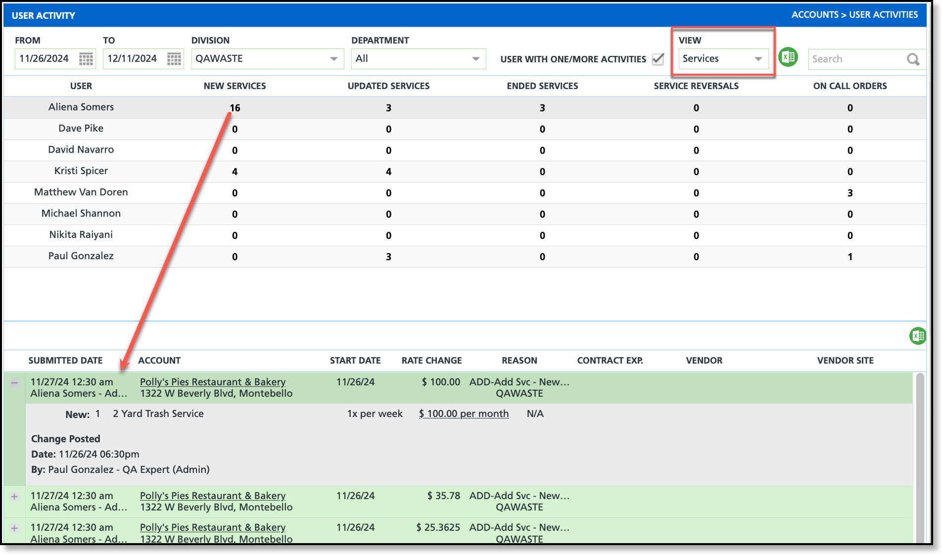
Task: Click the VENDOR SITE column header
Action: 846,361
